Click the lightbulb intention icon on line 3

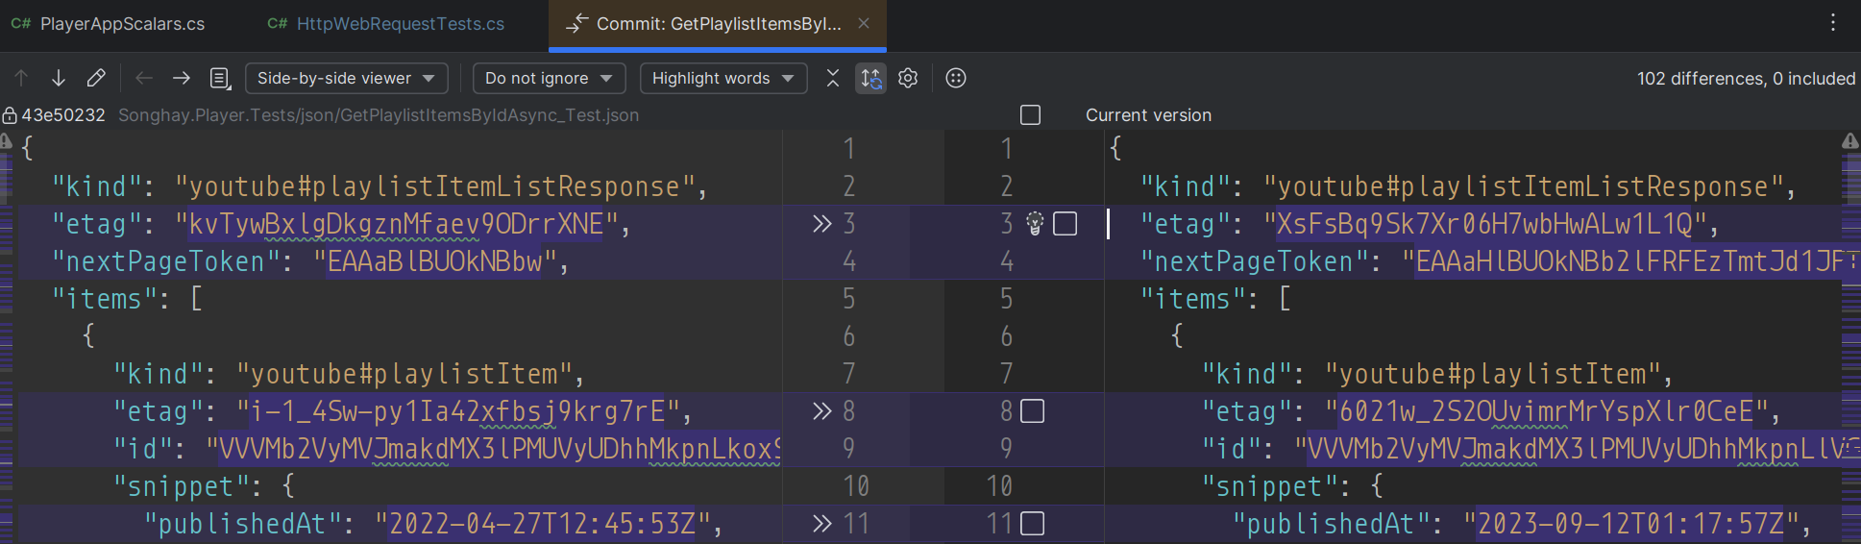point(1035,224)
